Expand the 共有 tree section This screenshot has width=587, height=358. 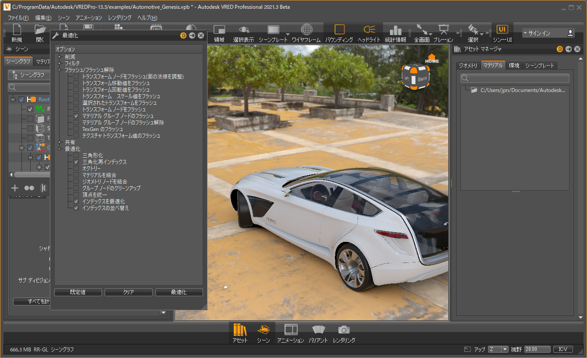[60, 142]
